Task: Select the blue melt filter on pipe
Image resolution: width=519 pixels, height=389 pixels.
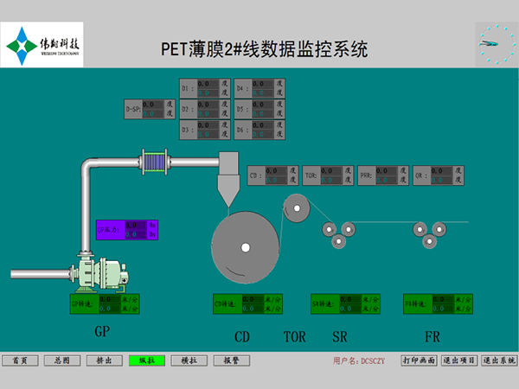Action: tap(153, 160)
